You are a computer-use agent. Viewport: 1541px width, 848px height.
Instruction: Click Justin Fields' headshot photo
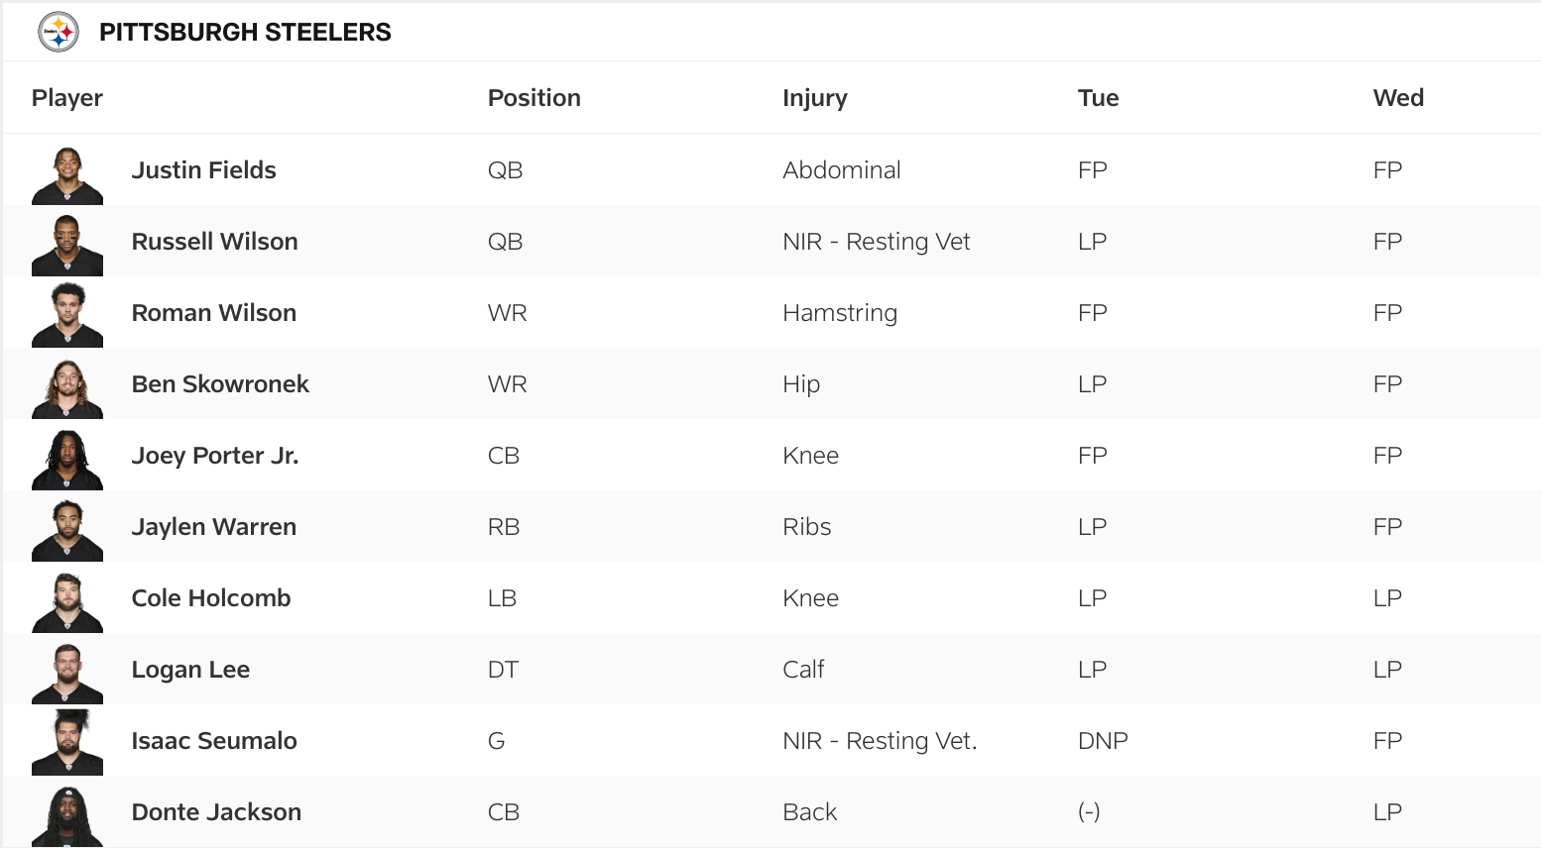67,175
